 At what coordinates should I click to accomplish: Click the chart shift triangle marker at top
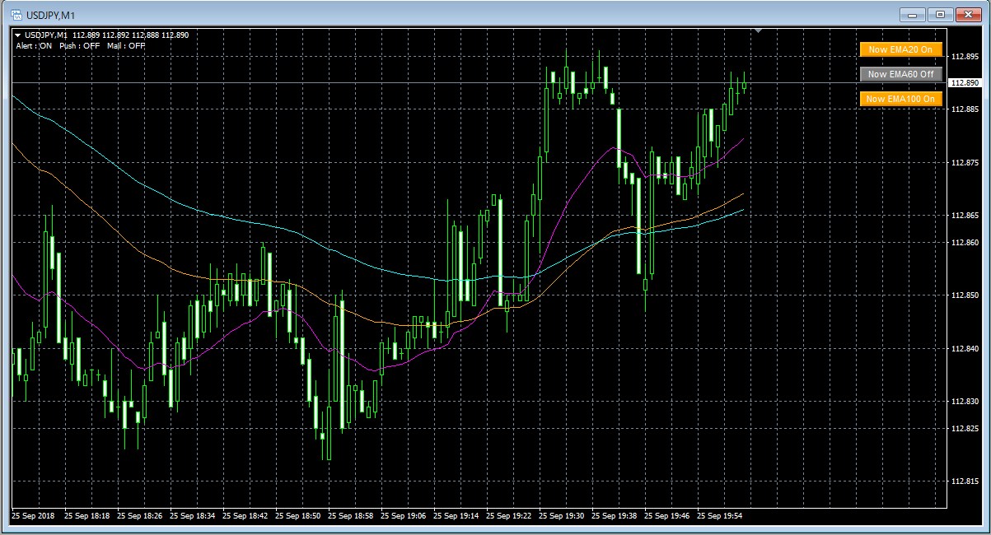pos(758,30)
